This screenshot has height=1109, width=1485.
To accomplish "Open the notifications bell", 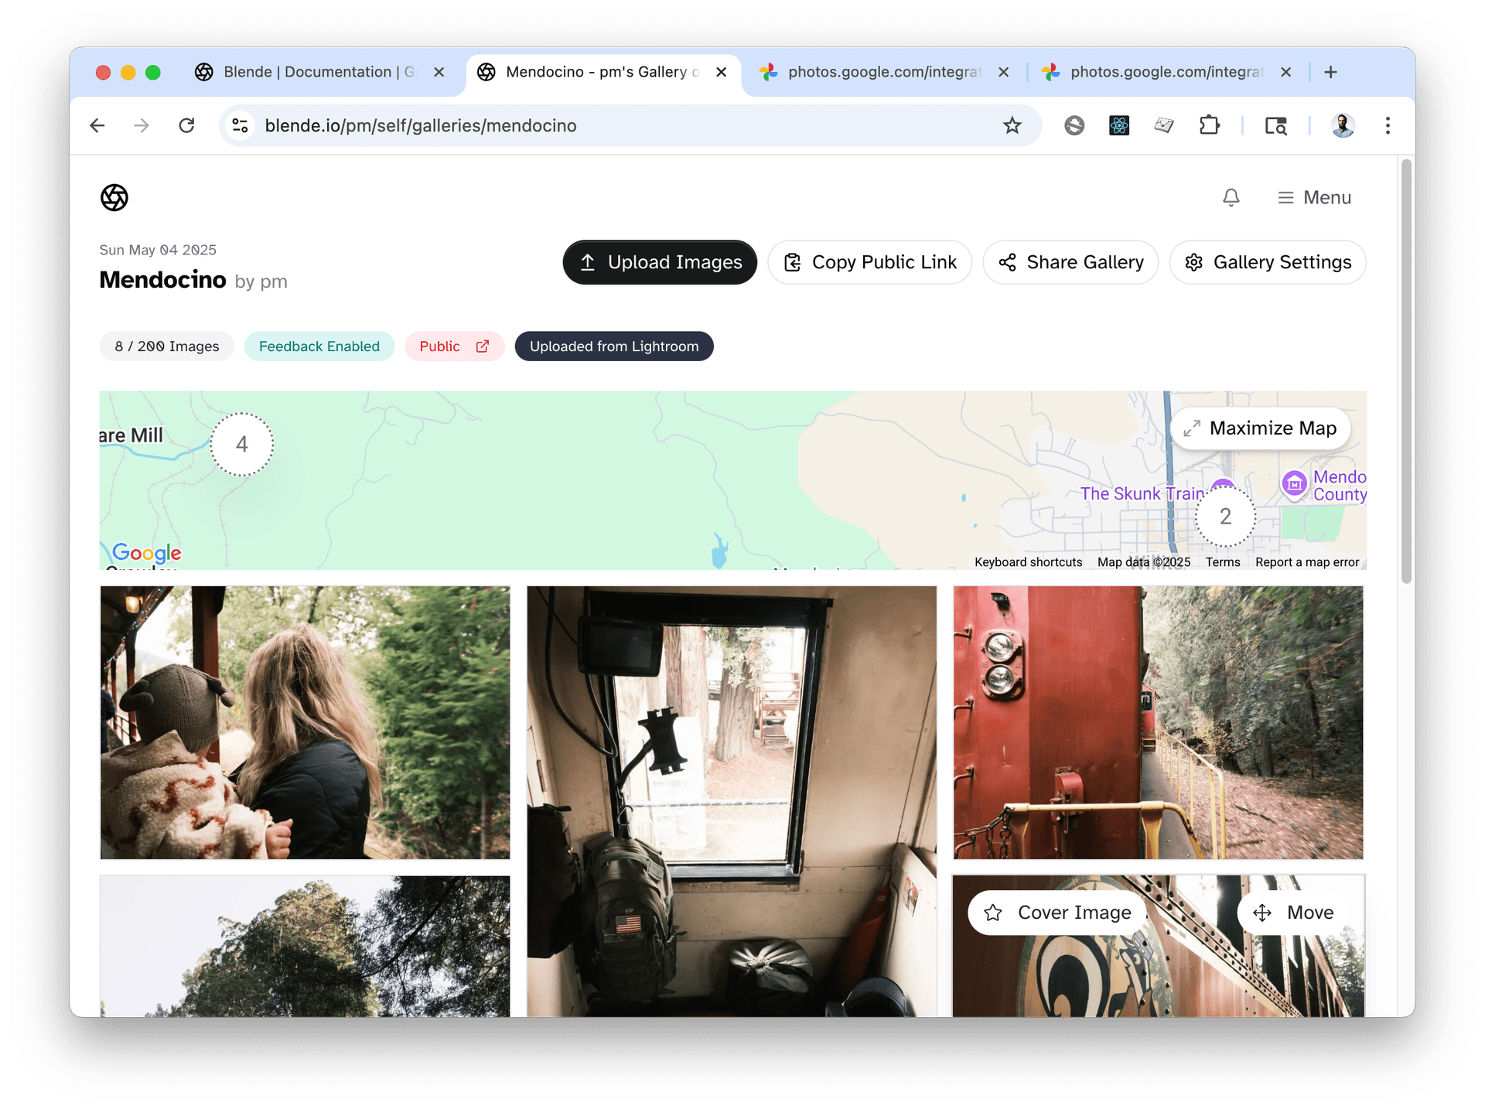I will [1231, 197].
